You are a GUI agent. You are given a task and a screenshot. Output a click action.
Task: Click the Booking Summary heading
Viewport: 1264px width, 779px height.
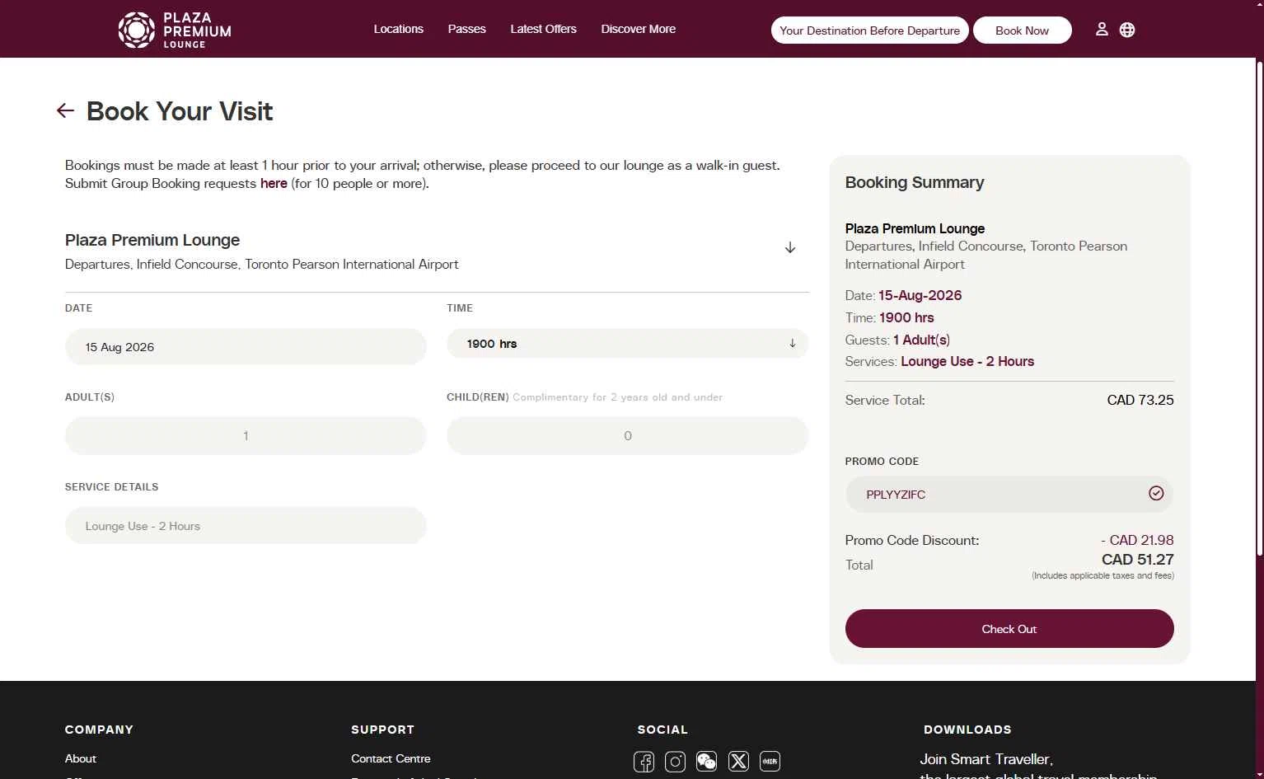coord(915,182)
